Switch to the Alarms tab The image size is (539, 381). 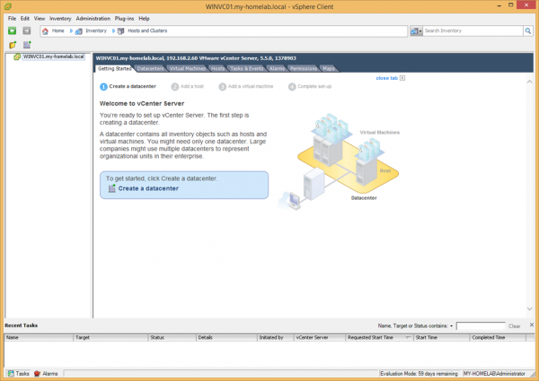pyautogui.click(x=277, y=69)
